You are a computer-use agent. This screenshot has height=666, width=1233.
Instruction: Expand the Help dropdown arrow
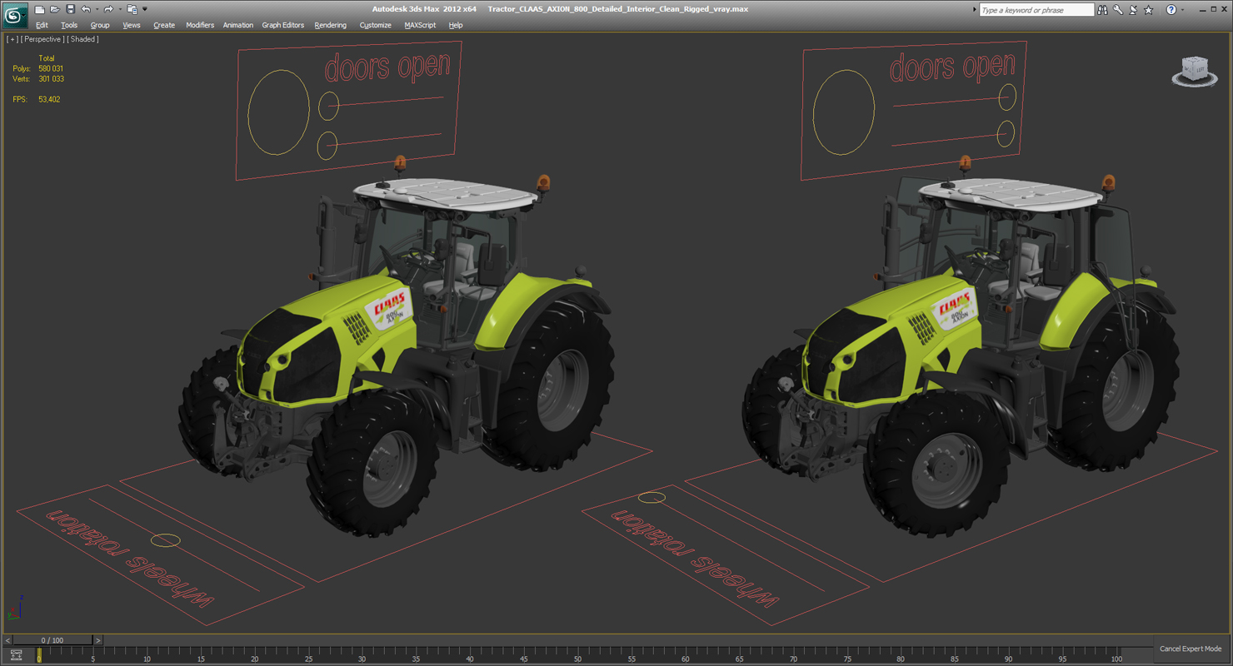tap(1182, 10)
